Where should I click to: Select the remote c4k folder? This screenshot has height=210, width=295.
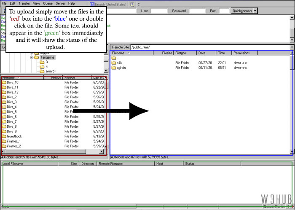pos(119,63)
